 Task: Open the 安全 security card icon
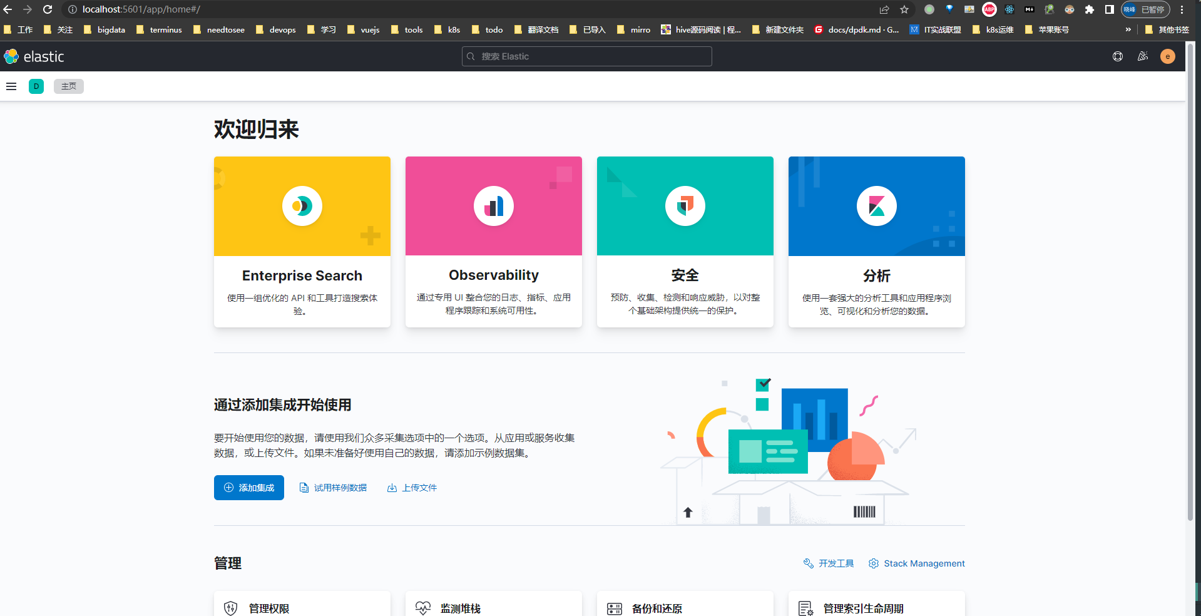pyautogui.click(x=685, y=206)
